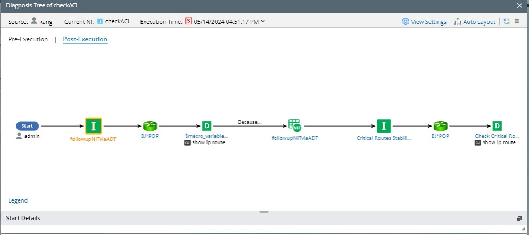Click the Source user icon by kang
Image resolution: width=529 pixels, height=235 pixels.
[34, 21]
